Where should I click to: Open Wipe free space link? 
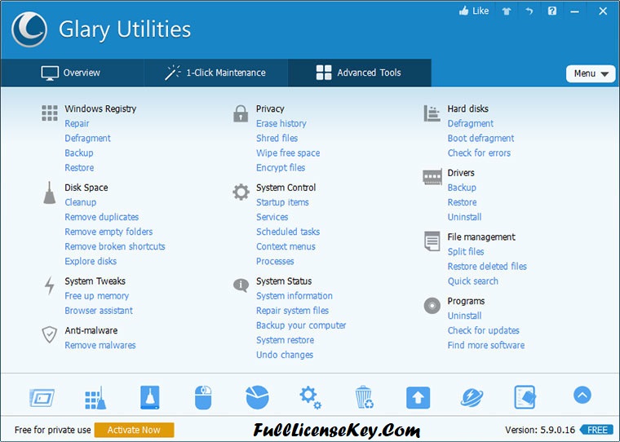tap(288, 153)
